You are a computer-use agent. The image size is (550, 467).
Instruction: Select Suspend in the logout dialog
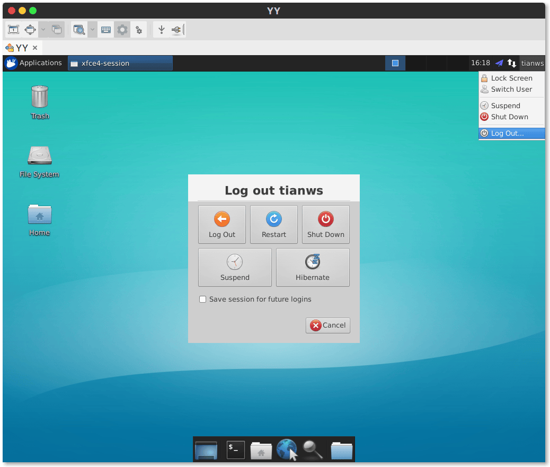click(x=235, y=267)
